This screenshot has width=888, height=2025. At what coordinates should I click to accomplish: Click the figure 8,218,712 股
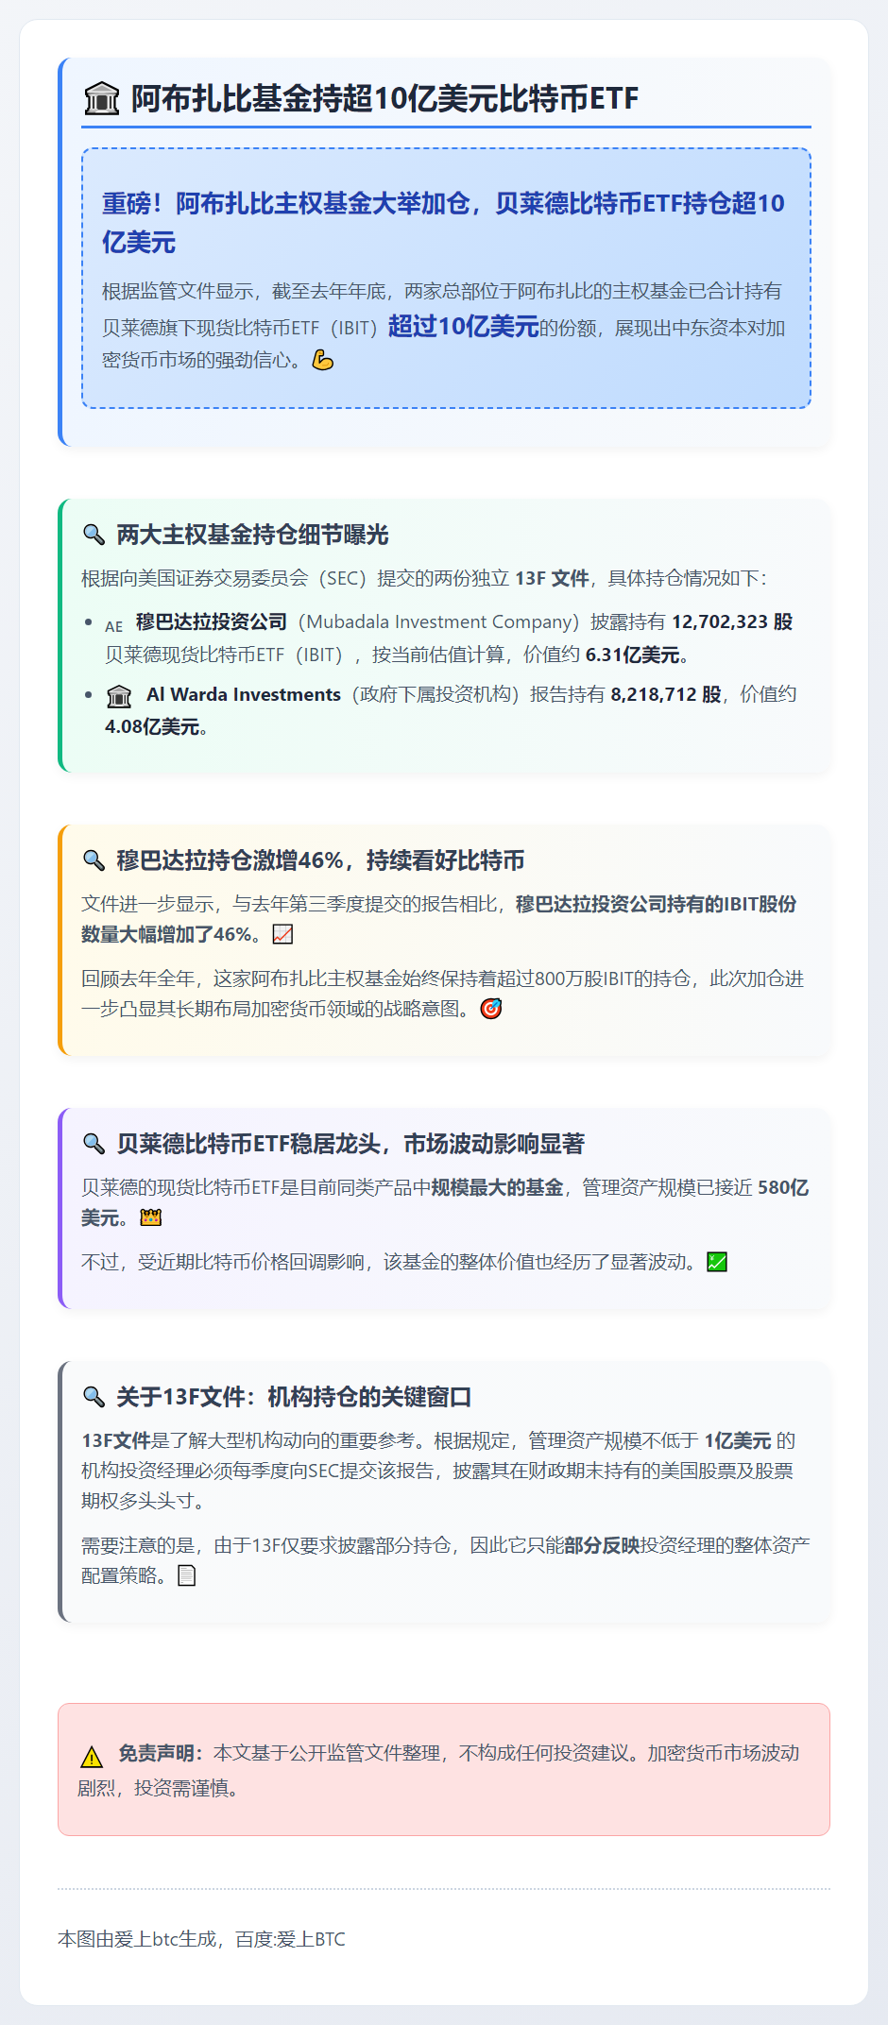tap(666, 694)
